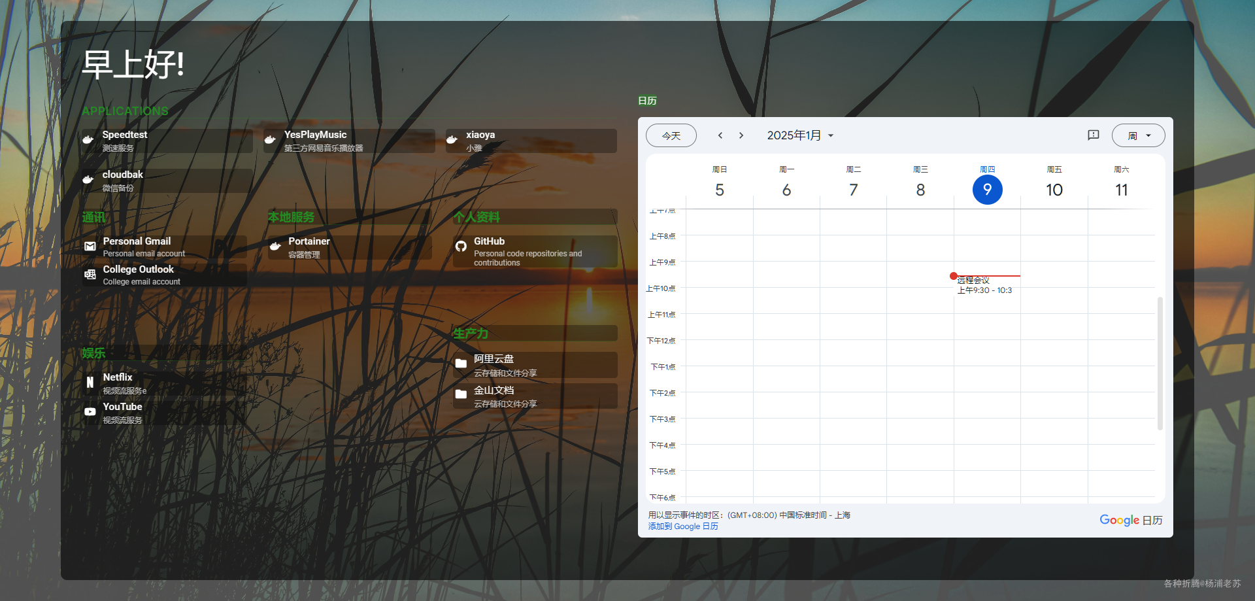Click the Portainer docker icon
This screenshot has width=1255, height=601.
point(275,247)
